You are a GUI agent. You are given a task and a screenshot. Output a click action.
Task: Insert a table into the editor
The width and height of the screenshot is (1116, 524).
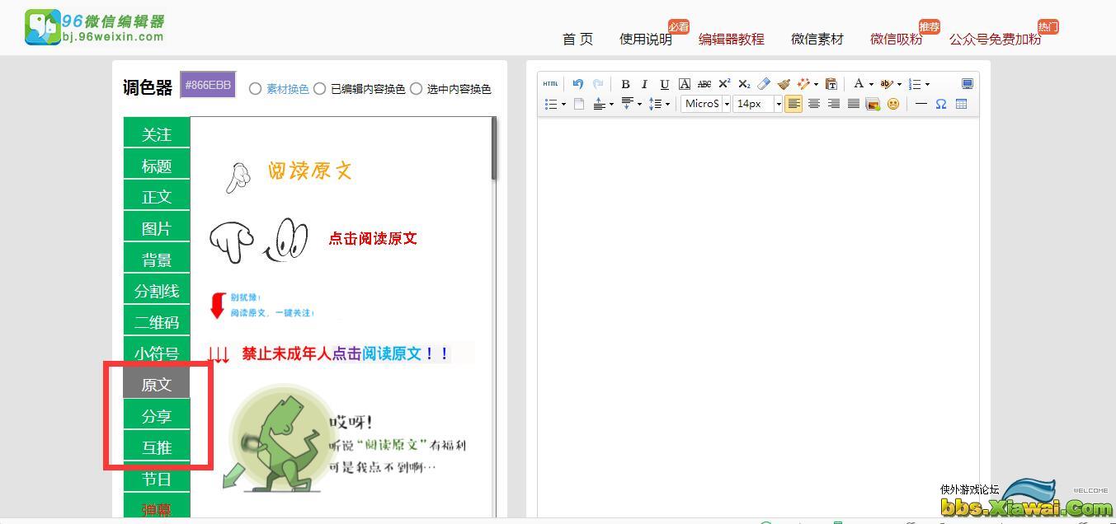click(x=961, y=104)
